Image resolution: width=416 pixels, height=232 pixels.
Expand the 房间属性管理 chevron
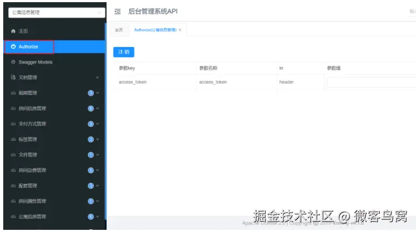point(97,201)
